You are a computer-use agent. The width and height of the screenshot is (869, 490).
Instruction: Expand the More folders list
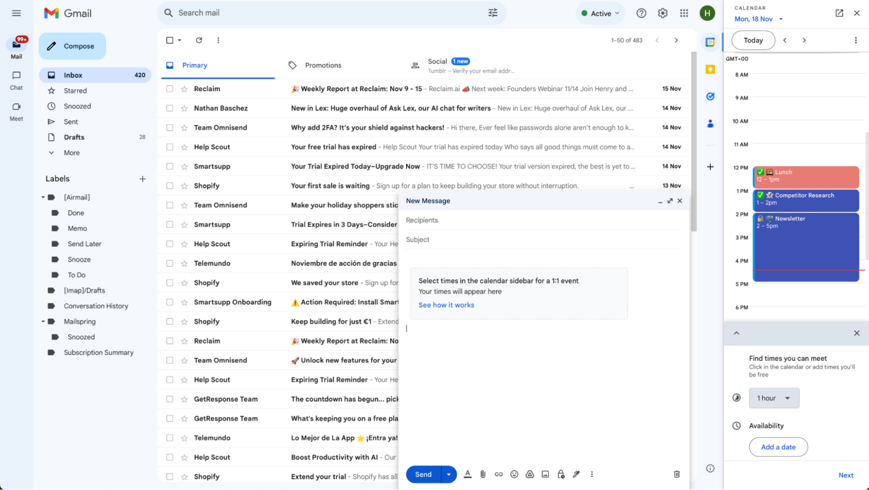[71, 153]
